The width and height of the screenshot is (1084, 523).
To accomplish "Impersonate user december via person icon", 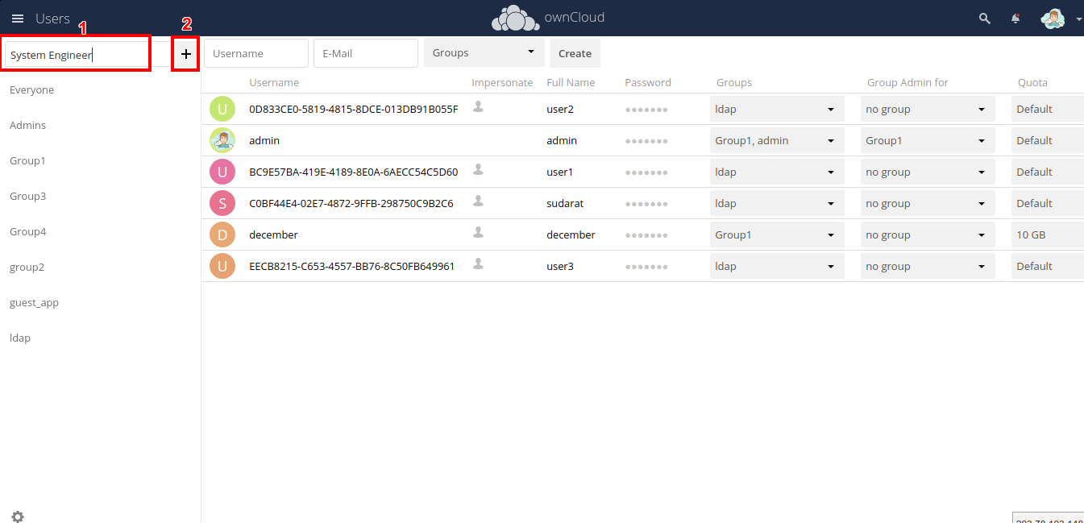I will coord(478,233).
